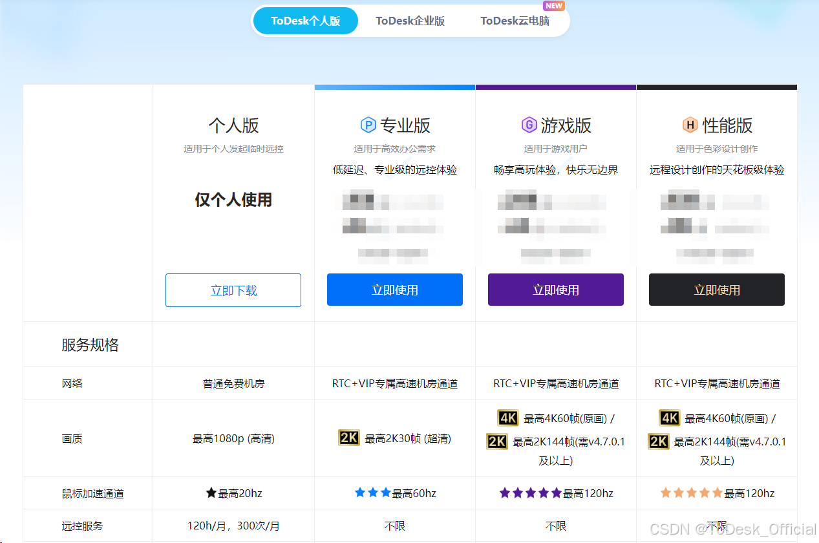Click 不限 in the 游戏版 column
The width and height of the screenshot is (819, 543).
pos(556,526)
